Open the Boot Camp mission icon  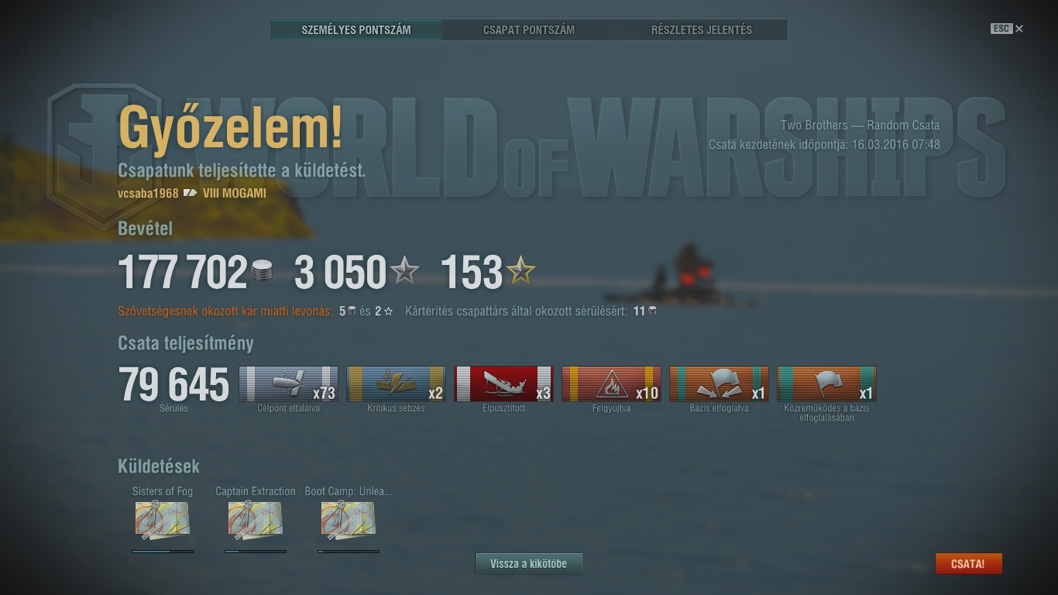348,520
